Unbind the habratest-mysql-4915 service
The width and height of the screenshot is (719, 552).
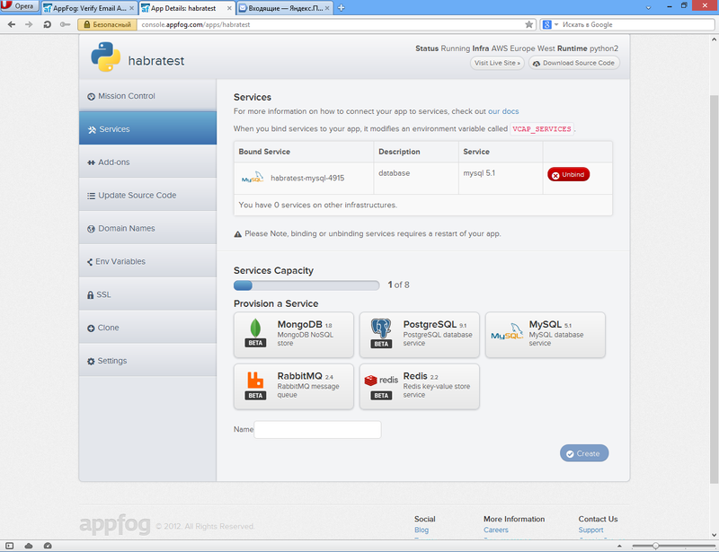[x=568, y=174]
